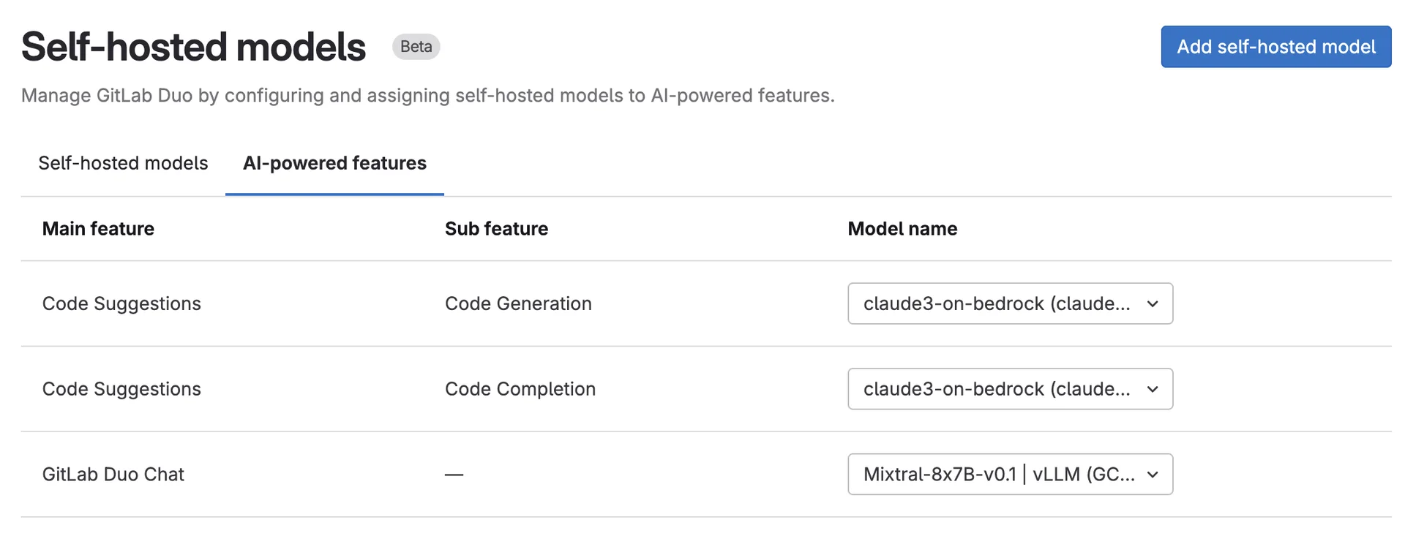
Task: Open the GitLab Duo Chat model dropdown
Action: pyautogui.click(x=1010, y=474)
